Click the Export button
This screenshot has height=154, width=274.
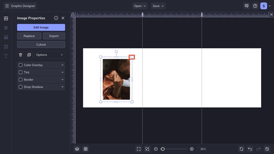(54, 36)
